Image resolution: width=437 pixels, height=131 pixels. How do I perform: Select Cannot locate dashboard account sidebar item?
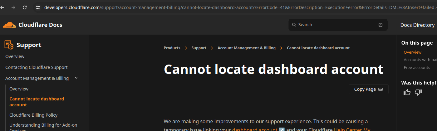pos(37,102)
